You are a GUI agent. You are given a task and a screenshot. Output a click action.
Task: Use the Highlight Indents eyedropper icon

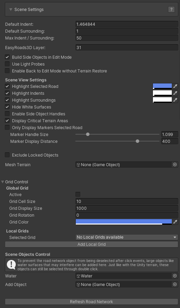(x=175, y=93)
